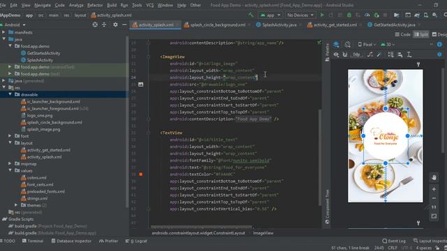Open the Terminal tool window
The image size is (447, 251).
(33, 241)
